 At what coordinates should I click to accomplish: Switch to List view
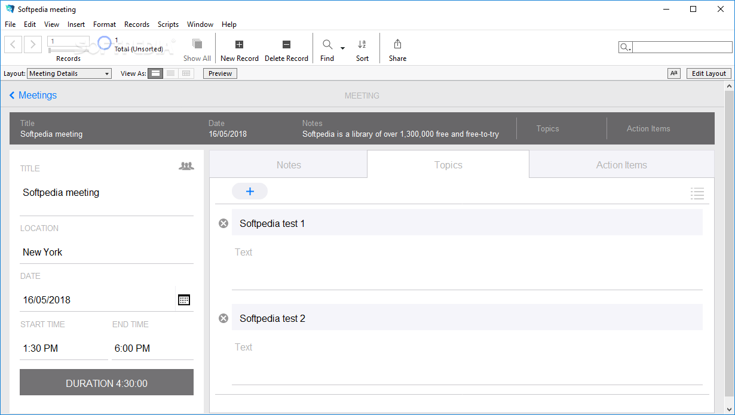pos(171,73)
